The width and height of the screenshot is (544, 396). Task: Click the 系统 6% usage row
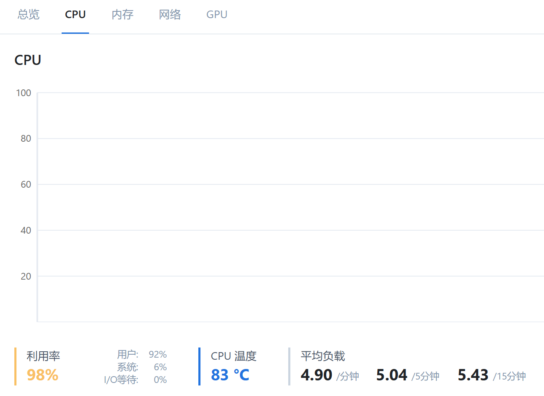tap(142, 367)
